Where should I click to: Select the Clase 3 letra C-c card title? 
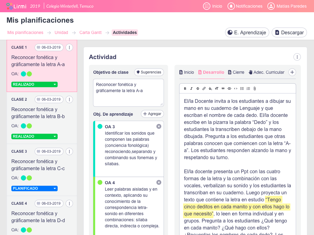click(38, 165)
